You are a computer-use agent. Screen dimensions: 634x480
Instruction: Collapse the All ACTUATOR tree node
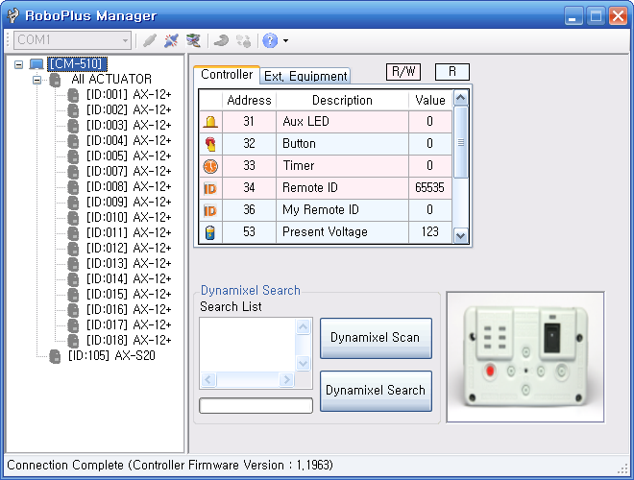point(37,80)
